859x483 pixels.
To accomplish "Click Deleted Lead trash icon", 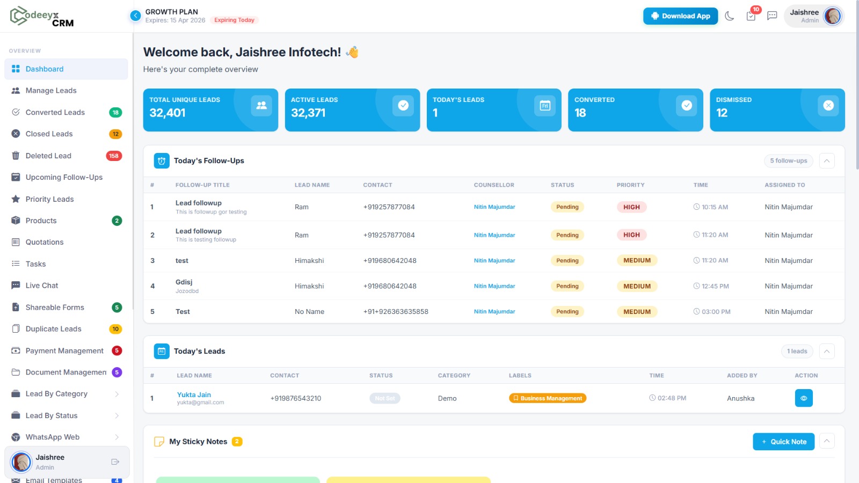I will [x=16, y=156].
